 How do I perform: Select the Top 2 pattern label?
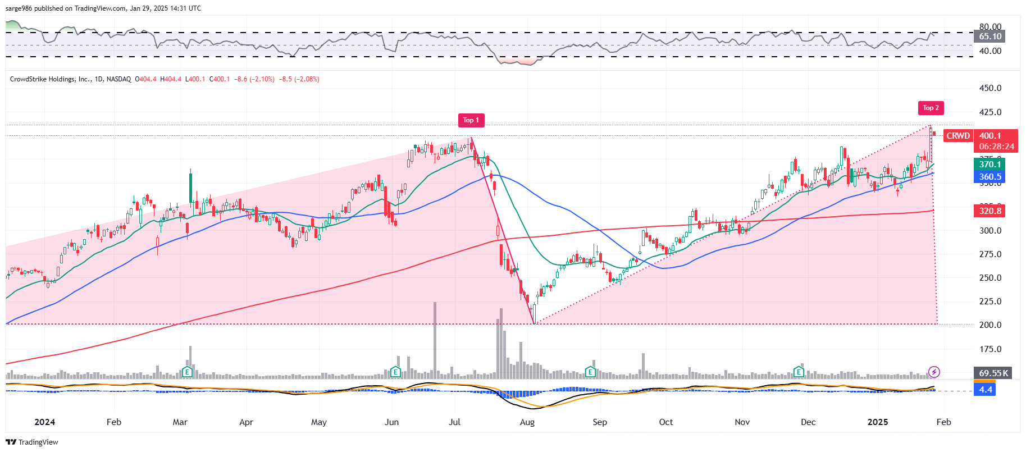(x=931, y=108)
